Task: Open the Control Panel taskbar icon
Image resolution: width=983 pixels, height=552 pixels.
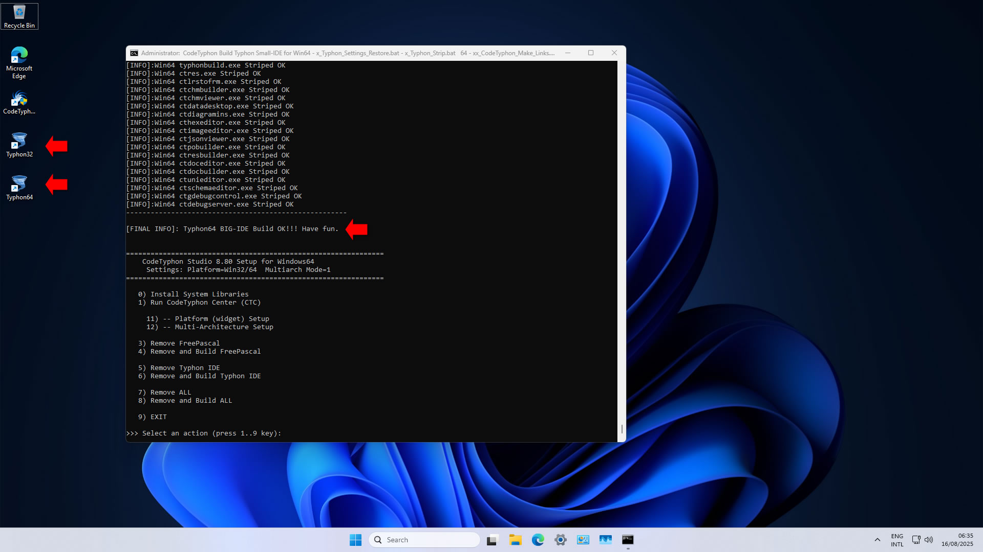Action: coord(583,540)
